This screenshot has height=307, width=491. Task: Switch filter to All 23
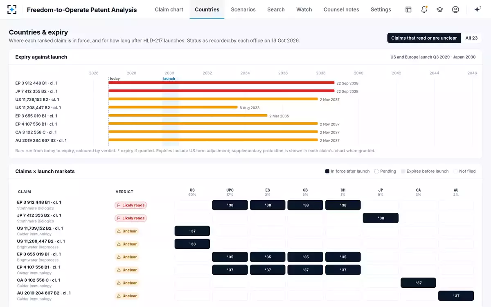tap(471, 38)
